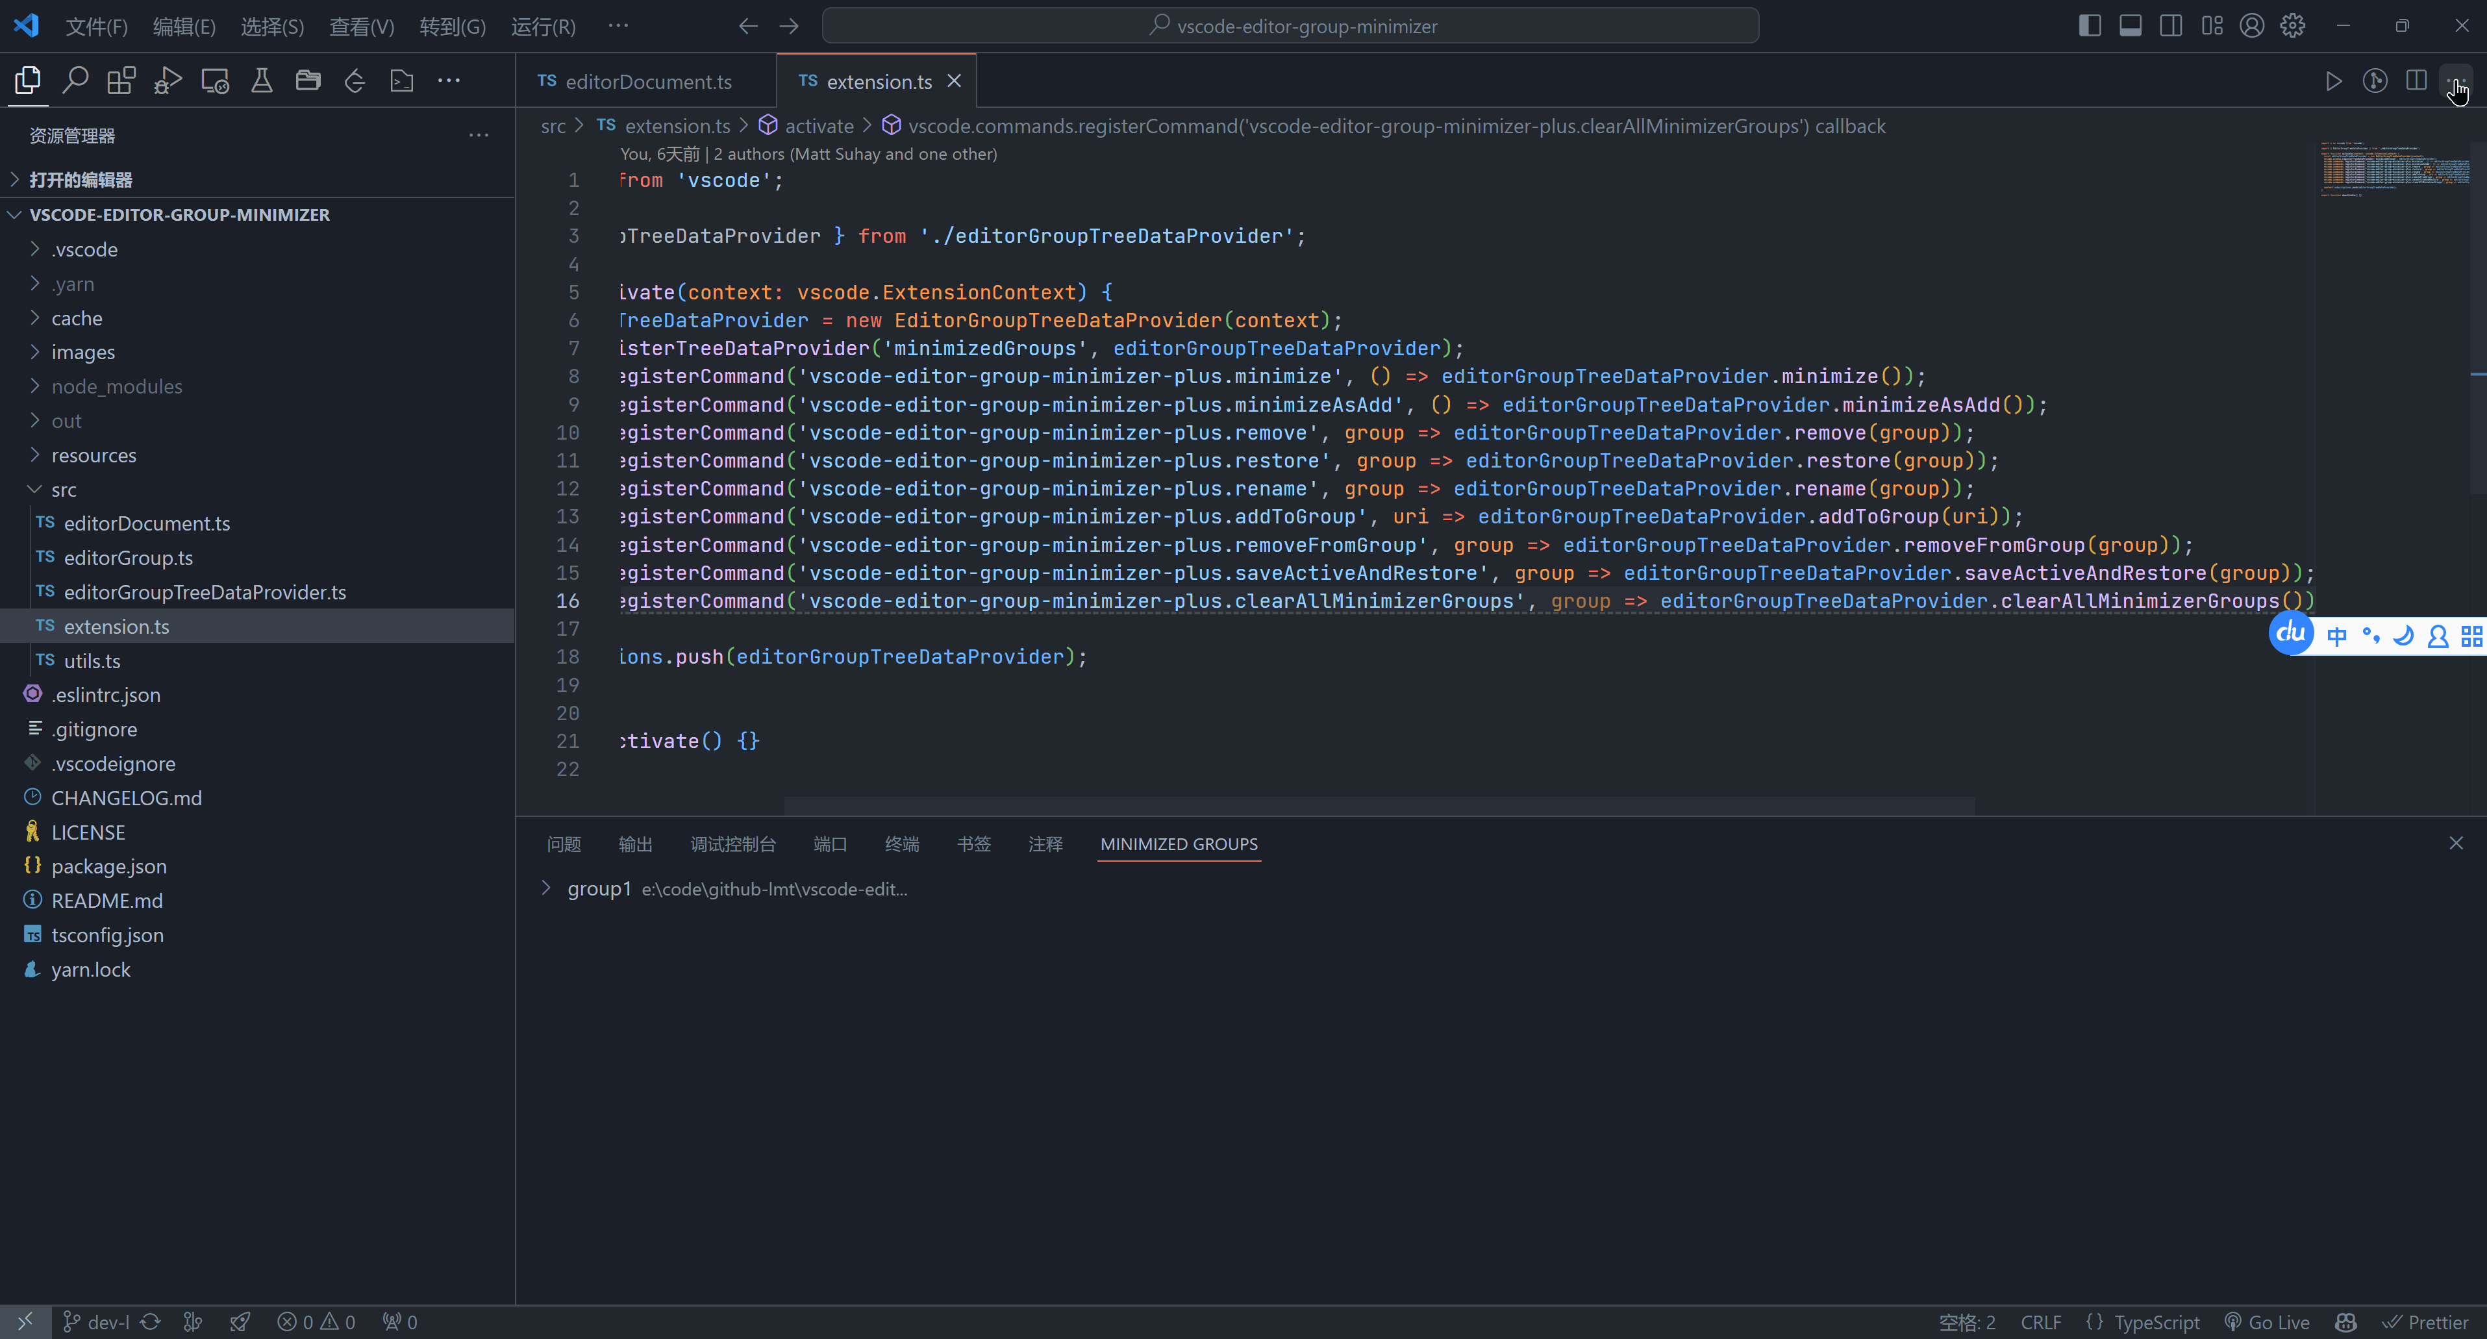2487x1339 pixels.
Task: Select the Explorer files icon
Action: coord(28,80)
